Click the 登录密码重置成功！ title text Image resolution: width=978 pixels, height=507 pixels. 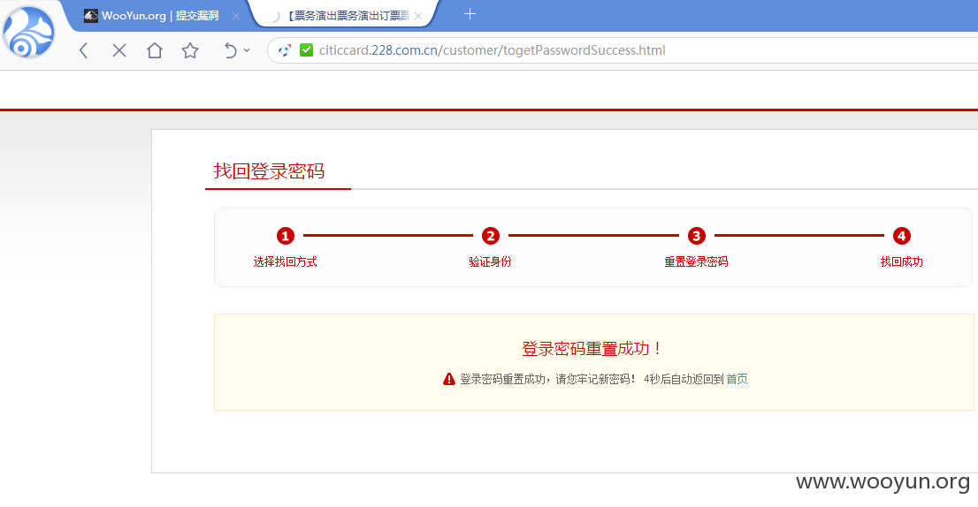592,348
